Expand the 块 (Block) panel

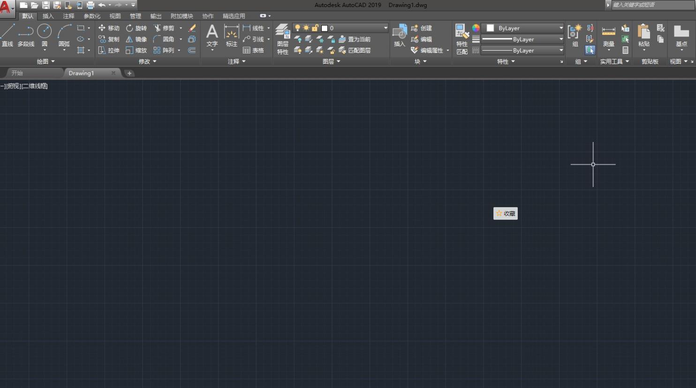click(x=421, y=61)
